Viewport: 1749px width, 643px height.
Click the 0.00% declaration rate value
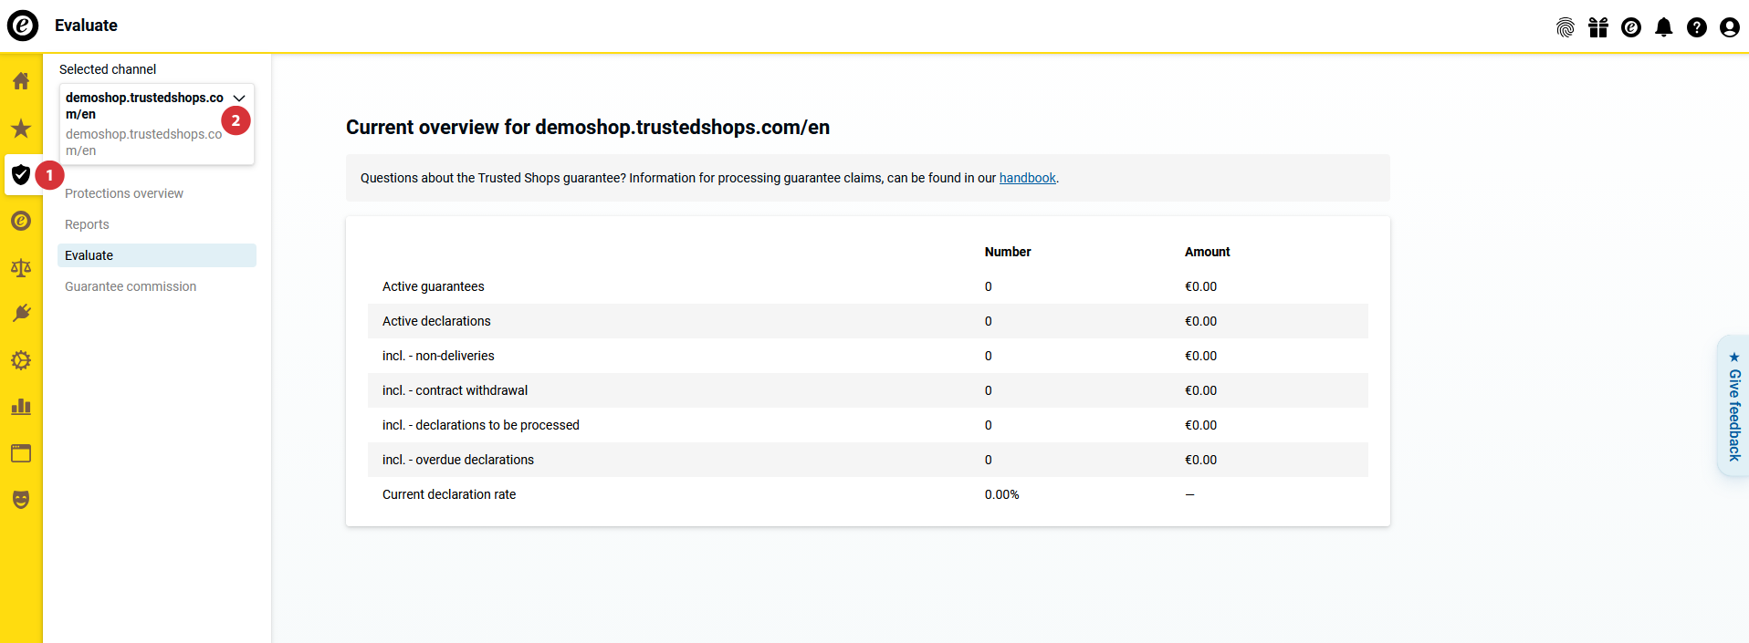pyautogui.click(x=1001, y=494)
